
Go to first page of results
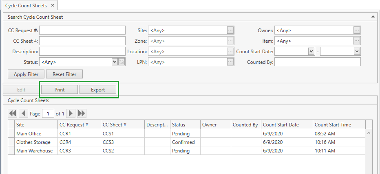click(x=13, y=113)
